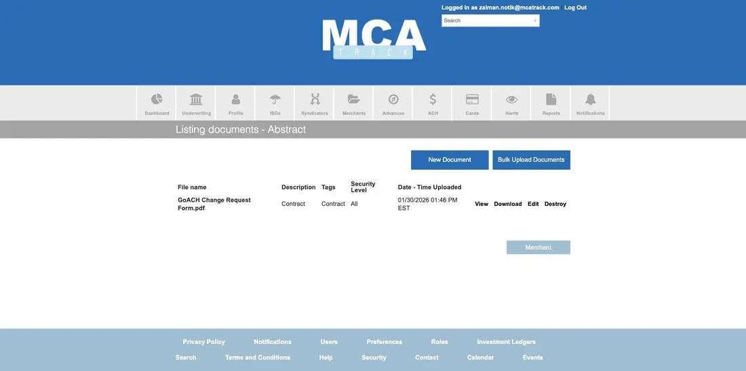Image resolution: width=746 pixels, height=371 pixels.
Task: Click Bulk Upload Documents button
Action: [x=531, y=160]
